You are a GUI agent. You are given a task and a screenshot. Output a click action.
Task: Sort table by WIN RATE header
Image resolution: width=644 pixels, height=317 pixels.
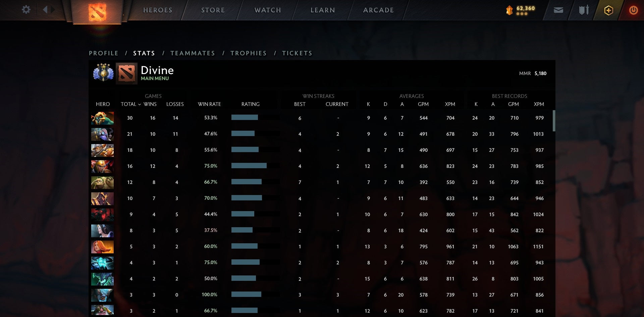(x=209, y=104)
